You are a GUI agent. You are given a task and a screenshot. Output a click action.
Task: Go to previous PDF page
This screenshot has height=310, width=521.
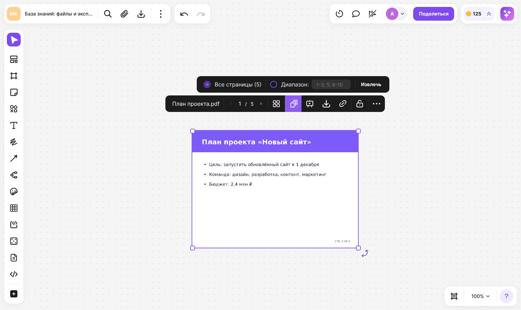click(231, 104)
